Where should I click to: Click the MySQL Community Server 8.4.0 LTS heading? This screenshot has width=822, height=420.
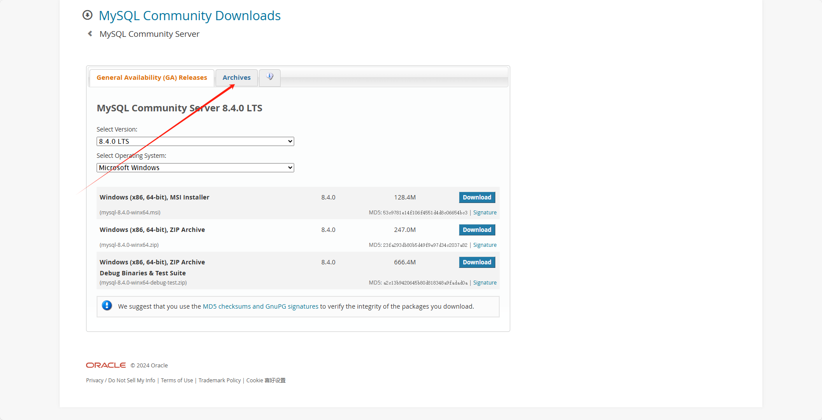[x=180, y=108]
